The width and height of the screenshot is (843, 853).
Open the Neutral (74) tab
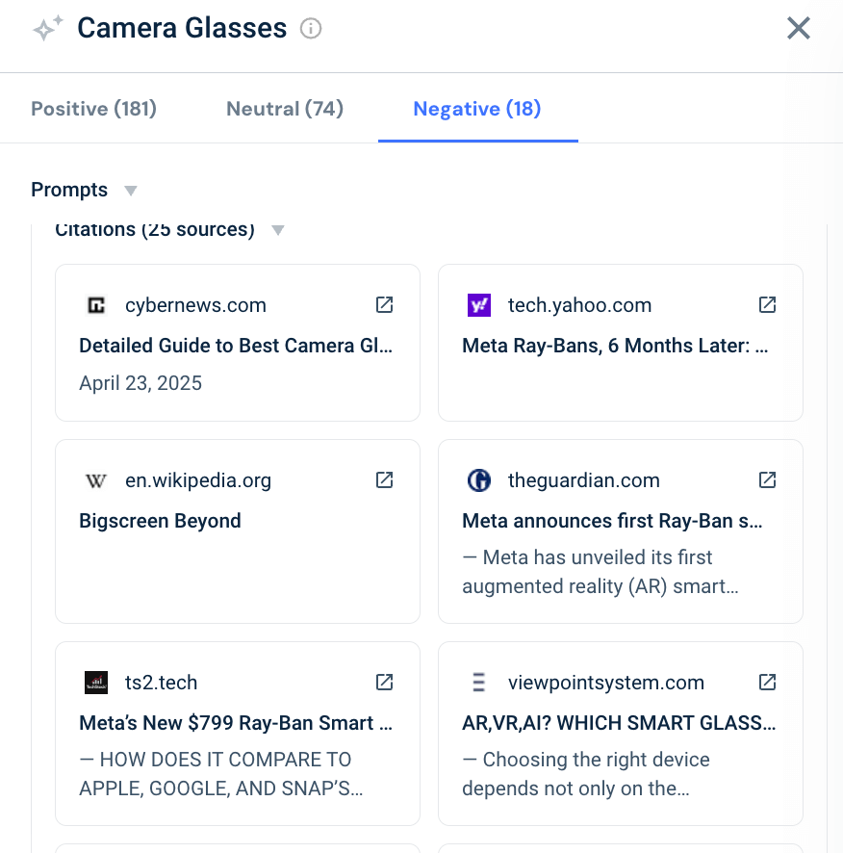click(x=284, y=108)
